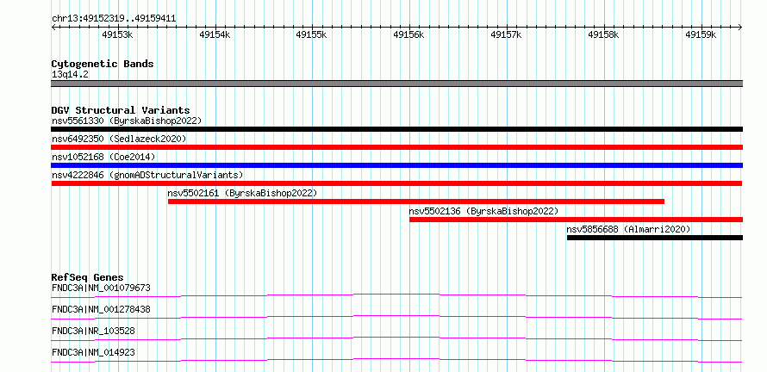Open FNDC3A|NM_014923 transcript label
The image size is (767, 372).
pos(93,352)
